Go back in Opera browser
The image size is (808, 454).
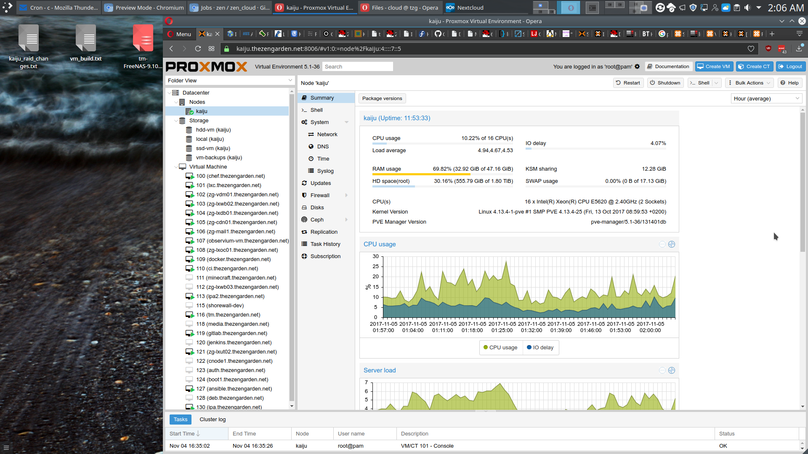point(171,49)
